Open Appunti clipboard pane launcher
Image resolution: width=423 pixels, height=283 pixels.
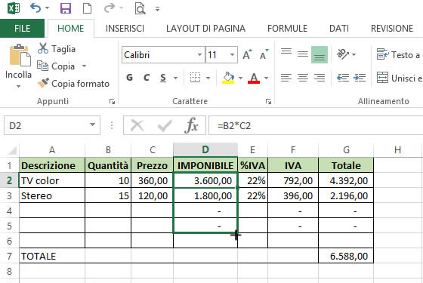click(112, 102)
